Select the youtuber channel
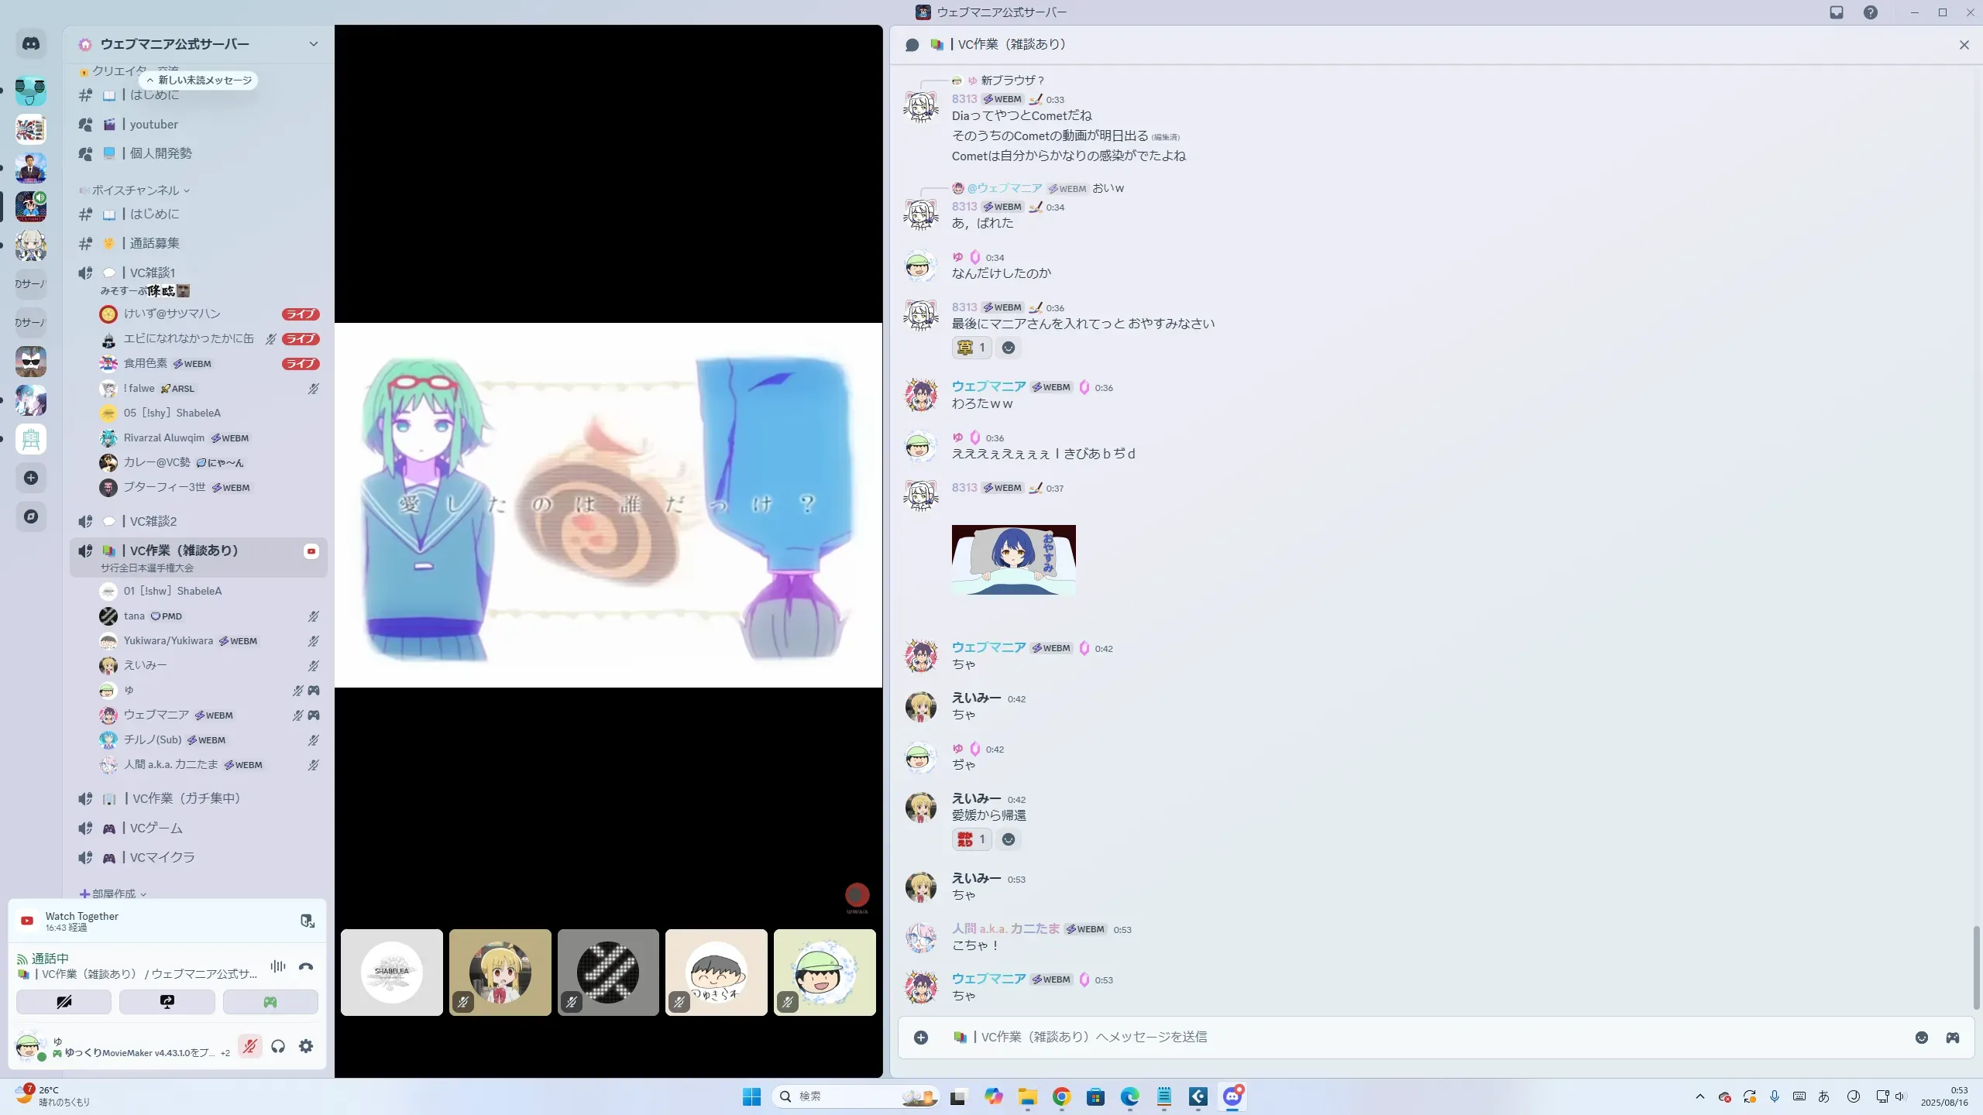This screenshot has width=1983, height=1115. point(153,125)
